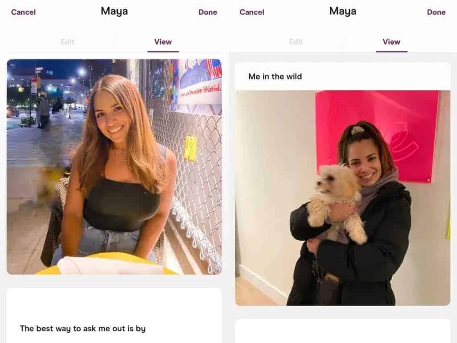457x343 pixels.
Task: Switch to Edit tab above the street photo
Action: tap(68, 42)
